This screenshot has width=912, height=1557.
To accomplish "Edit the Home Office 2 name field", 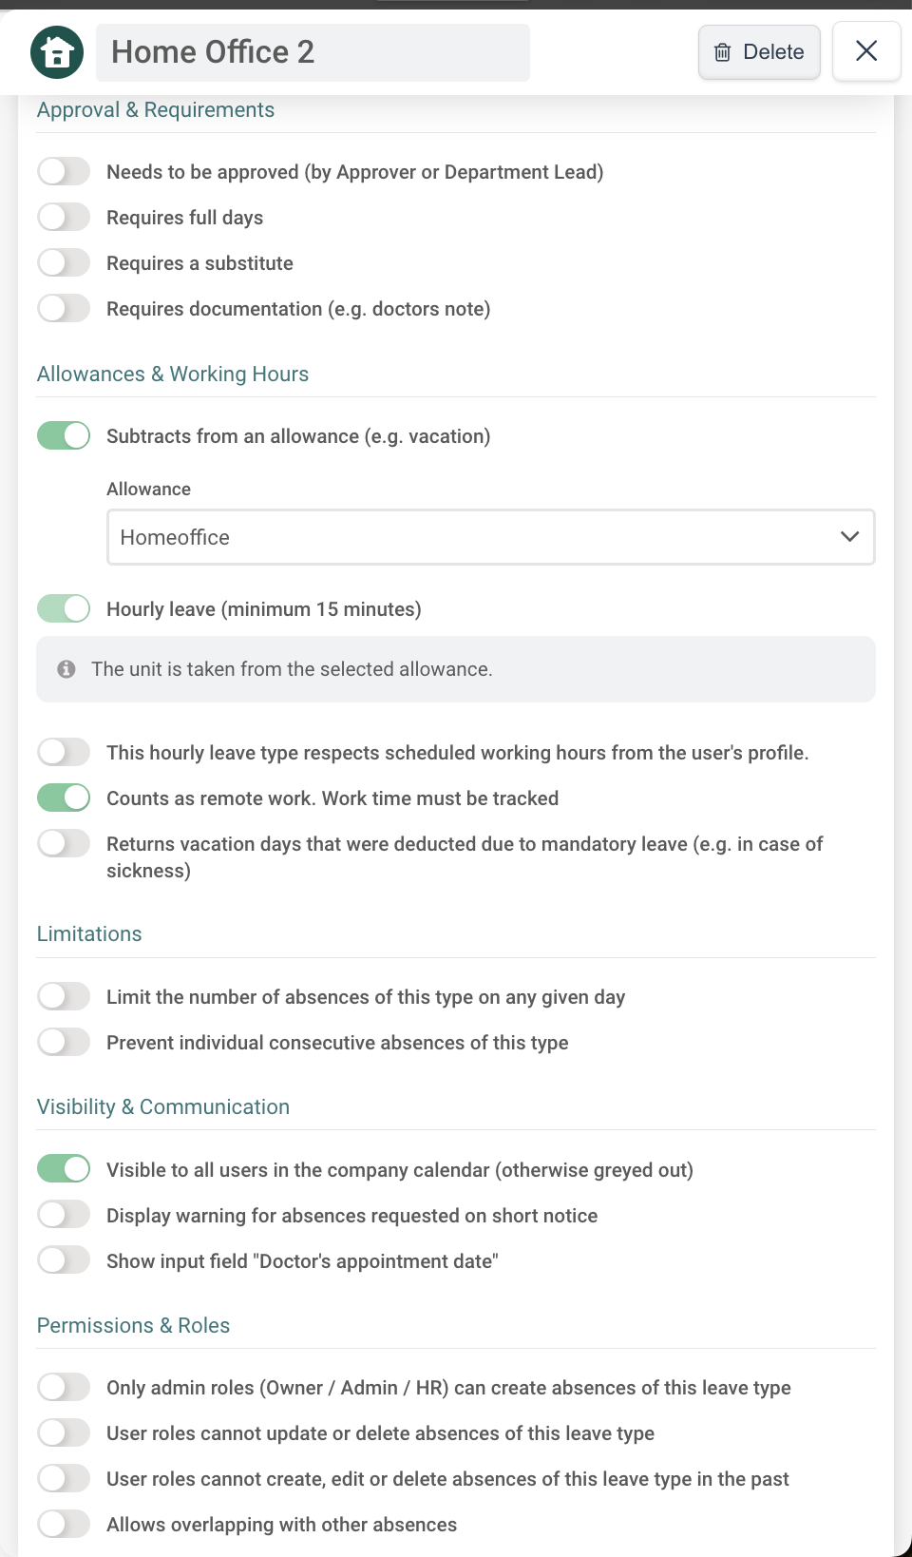I will [313, 52].
